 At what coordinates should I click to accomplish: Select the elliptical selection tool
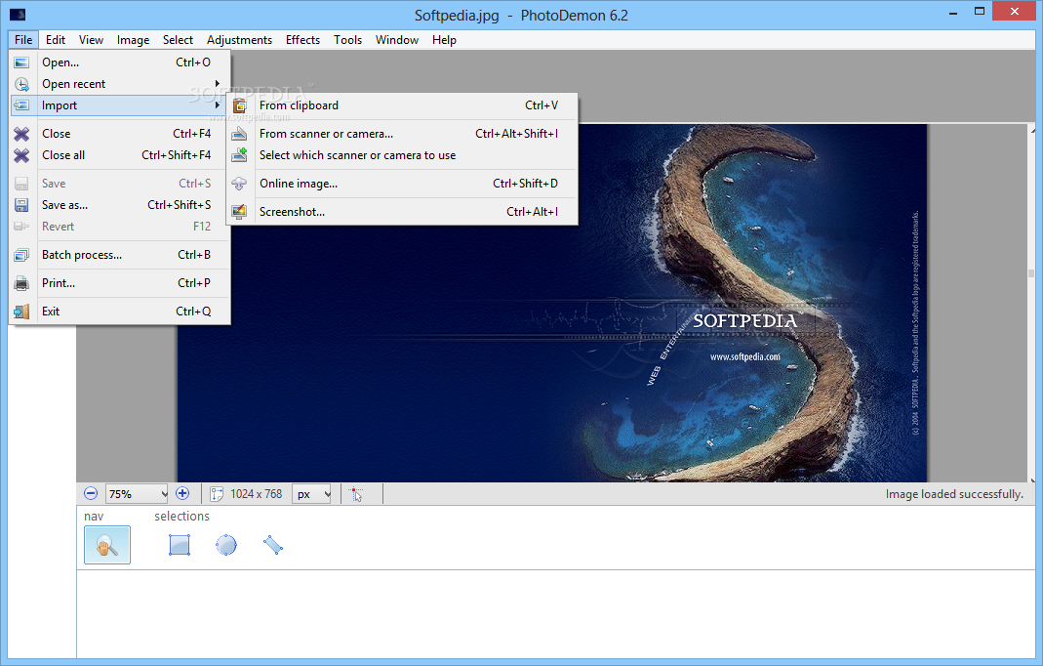click(x=226, y=545)
